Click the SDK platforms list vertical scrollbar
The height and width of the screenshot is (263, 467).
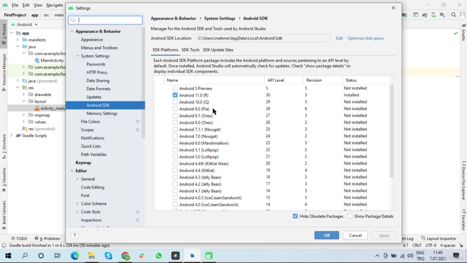click(x=391, y=131)
